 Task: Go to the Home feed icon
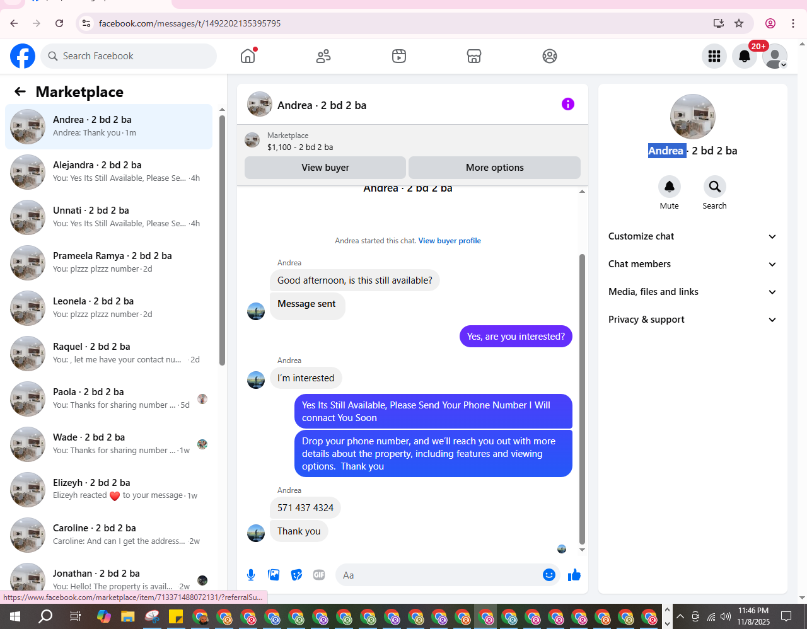tap(248, 56)
